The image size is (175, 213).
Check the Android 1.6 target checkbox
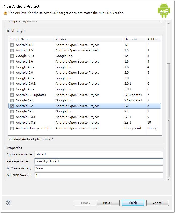[12, 62]
